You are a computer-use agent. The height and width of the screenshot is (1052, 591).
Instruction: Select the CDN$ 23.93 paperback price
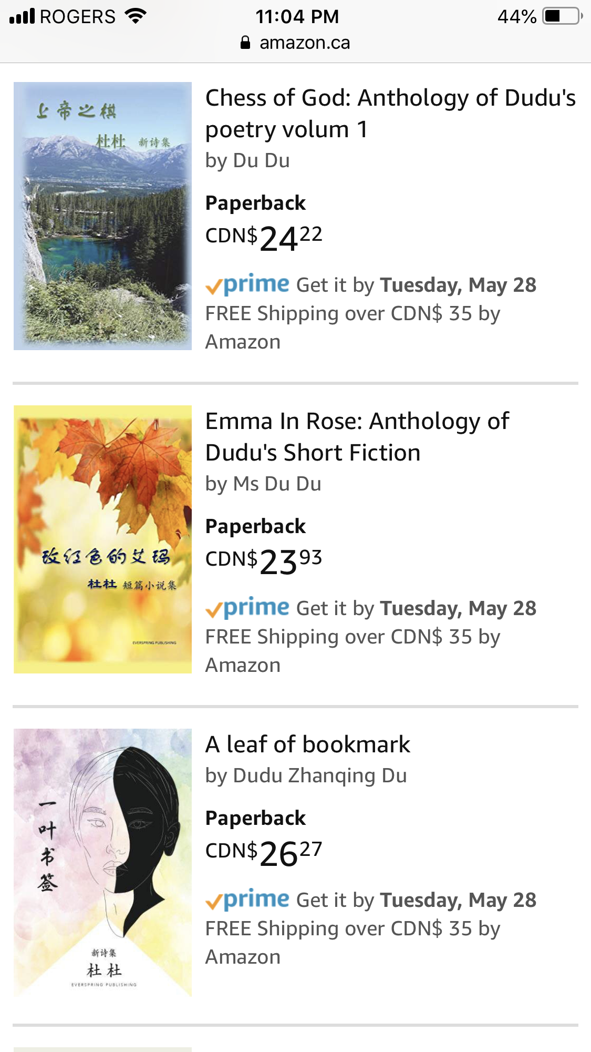(264, 560)
